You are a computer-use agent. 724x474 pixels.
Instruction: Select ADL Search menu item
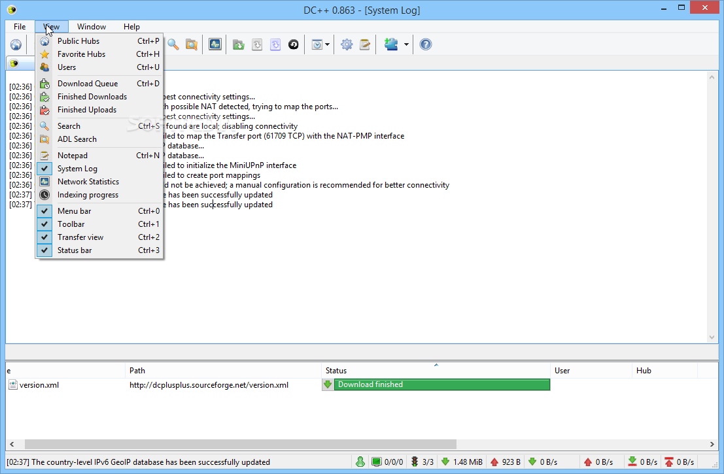[99, 139]
